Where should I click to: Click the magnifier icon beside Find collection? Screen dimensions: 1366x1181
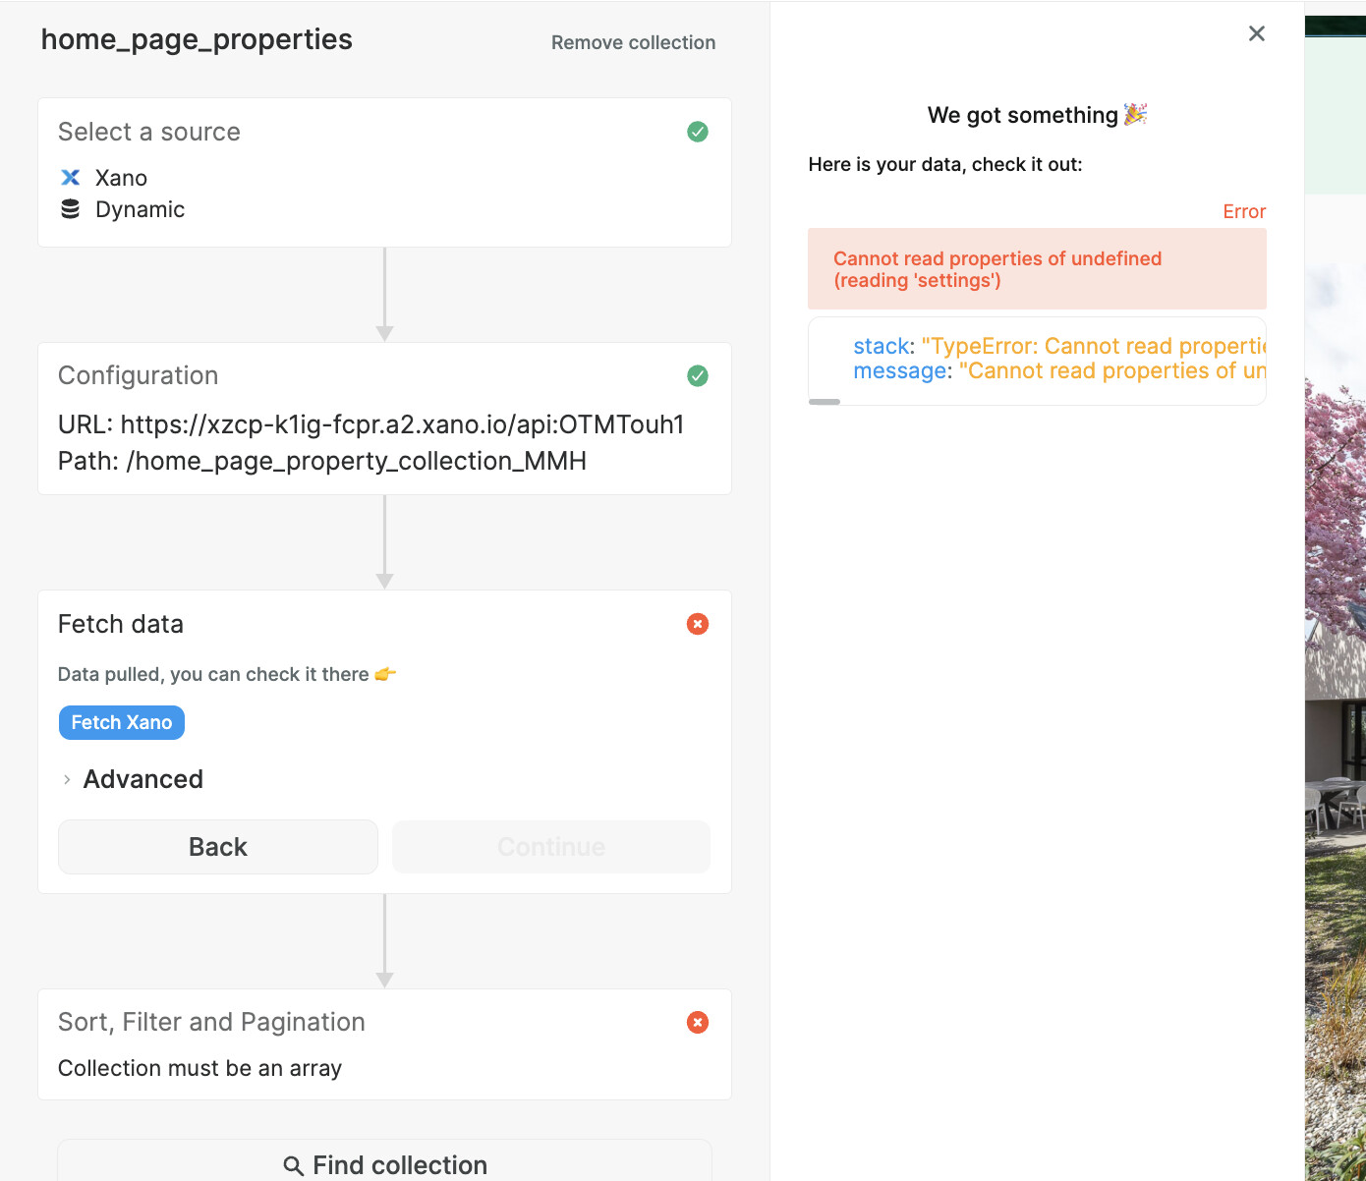tap(293, 1165)
